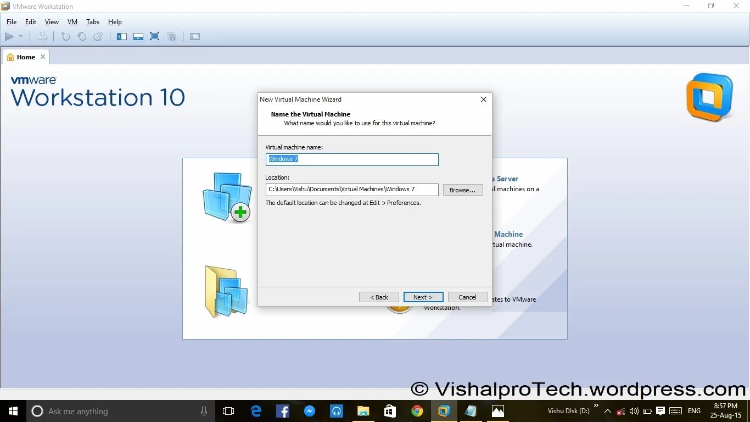Open the View menu

[x=52, y=22]
